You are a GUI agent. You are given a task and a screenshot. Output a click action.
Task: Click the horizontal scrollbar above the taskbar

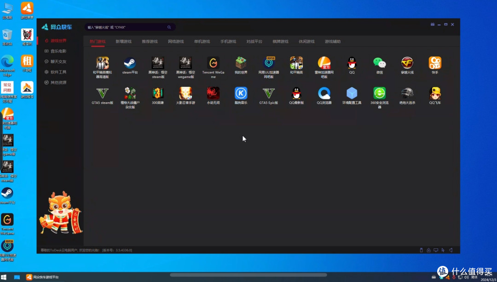tap(248, 275)
